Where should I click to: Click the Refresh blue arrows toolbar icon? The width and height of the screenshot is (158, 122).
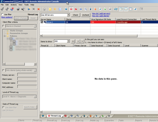(116, 9)
